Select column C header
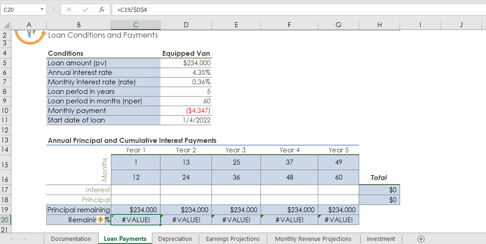486x244 pixels. pyautogui.click(x=135, y=25)
